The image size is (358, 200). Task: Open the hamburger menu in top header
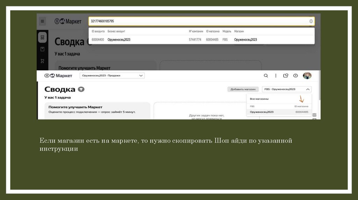[42, 21]
